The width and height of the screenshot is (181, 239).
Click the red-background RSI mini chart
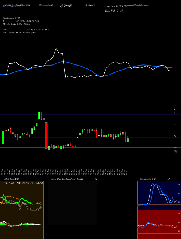click(159, 225)
